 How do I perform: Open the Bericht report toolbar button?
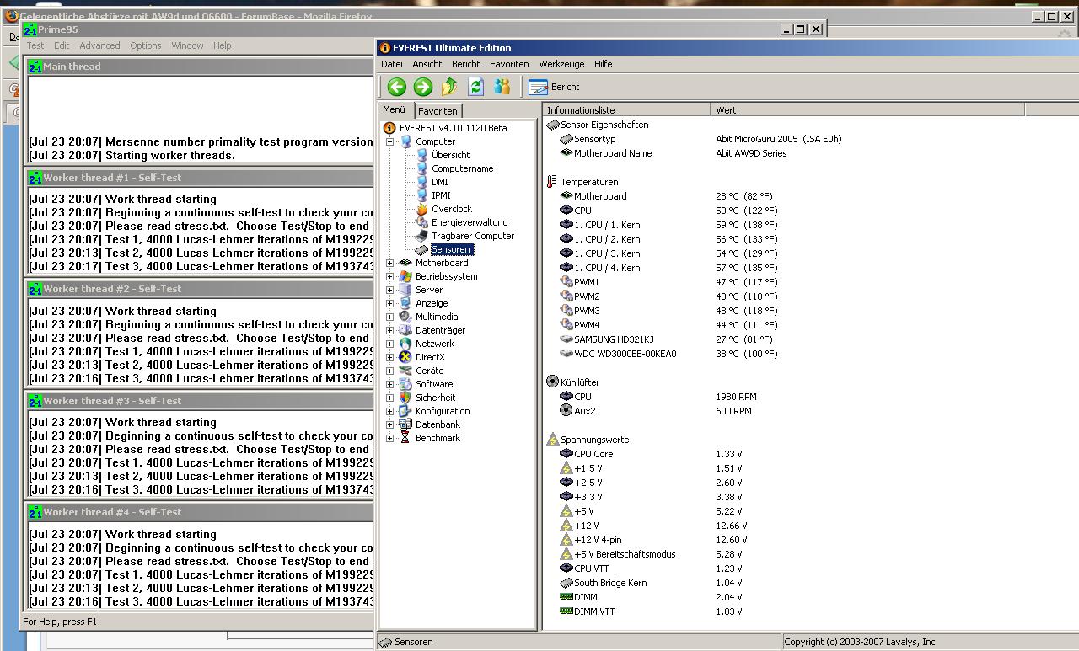coord(554,87)
